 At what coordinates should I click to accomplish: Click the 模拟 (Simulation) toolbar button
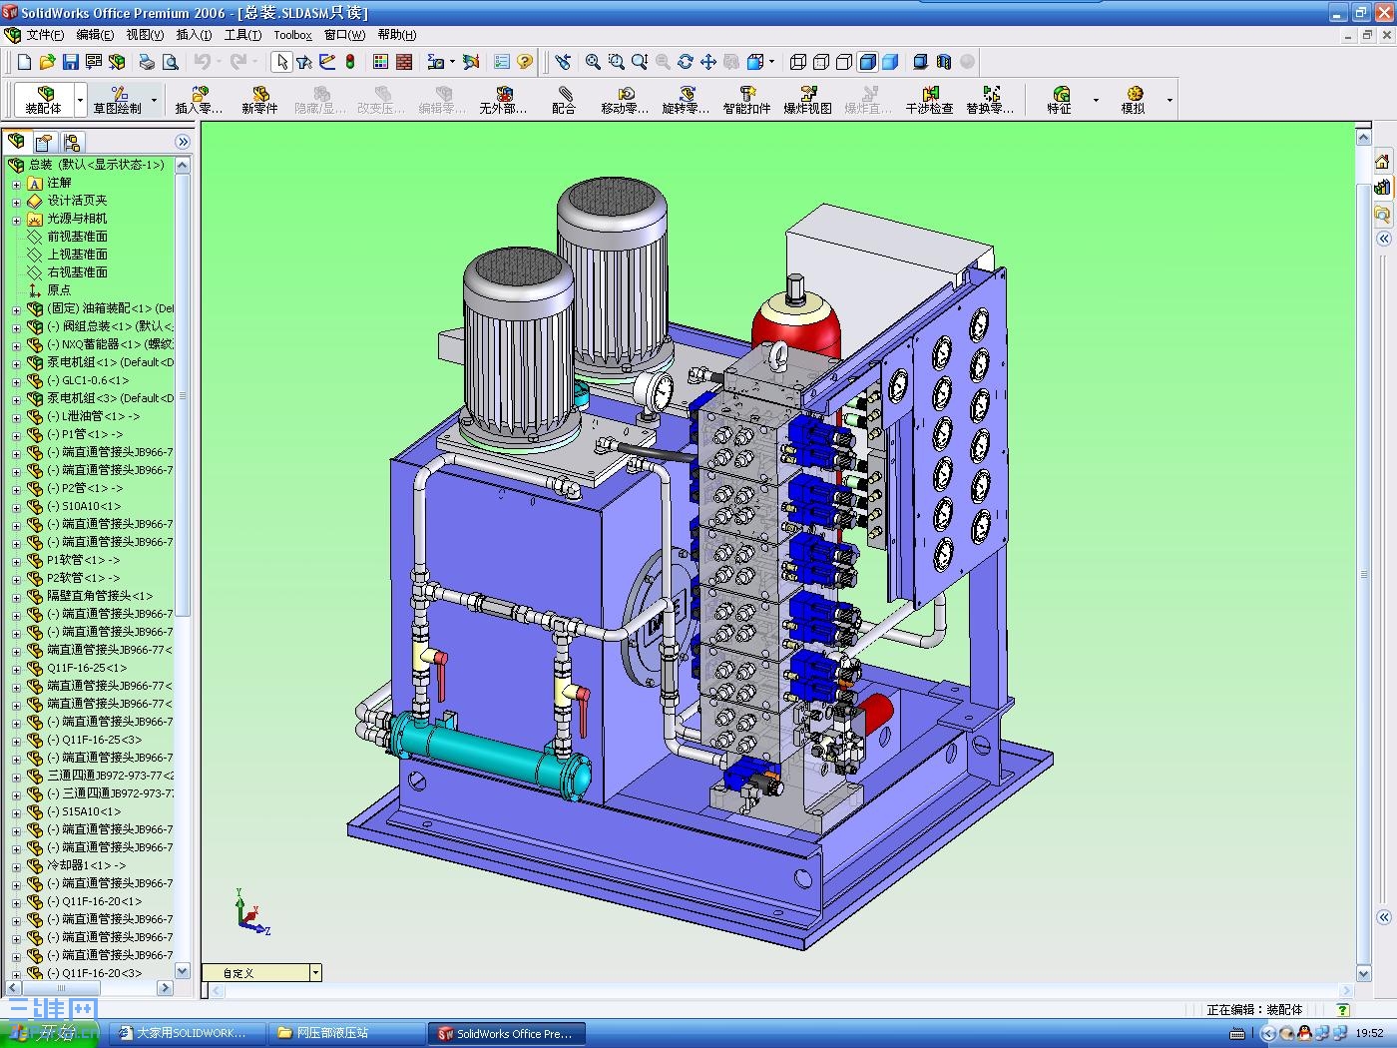[1133, 100]
